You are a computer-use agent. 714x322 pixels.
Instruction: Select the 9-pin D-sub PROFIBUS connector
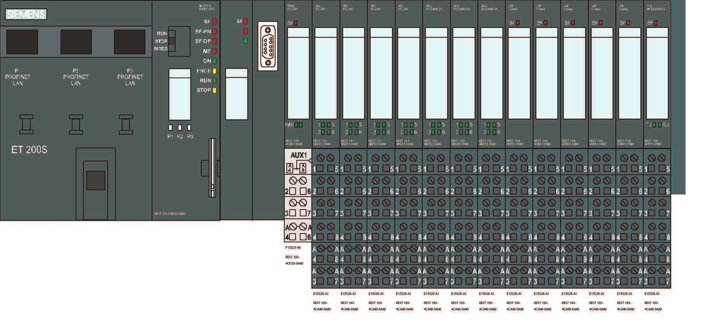(268, 46)
